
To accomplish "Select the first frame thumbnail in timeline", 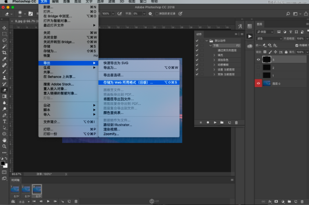I will click(16, 189).
